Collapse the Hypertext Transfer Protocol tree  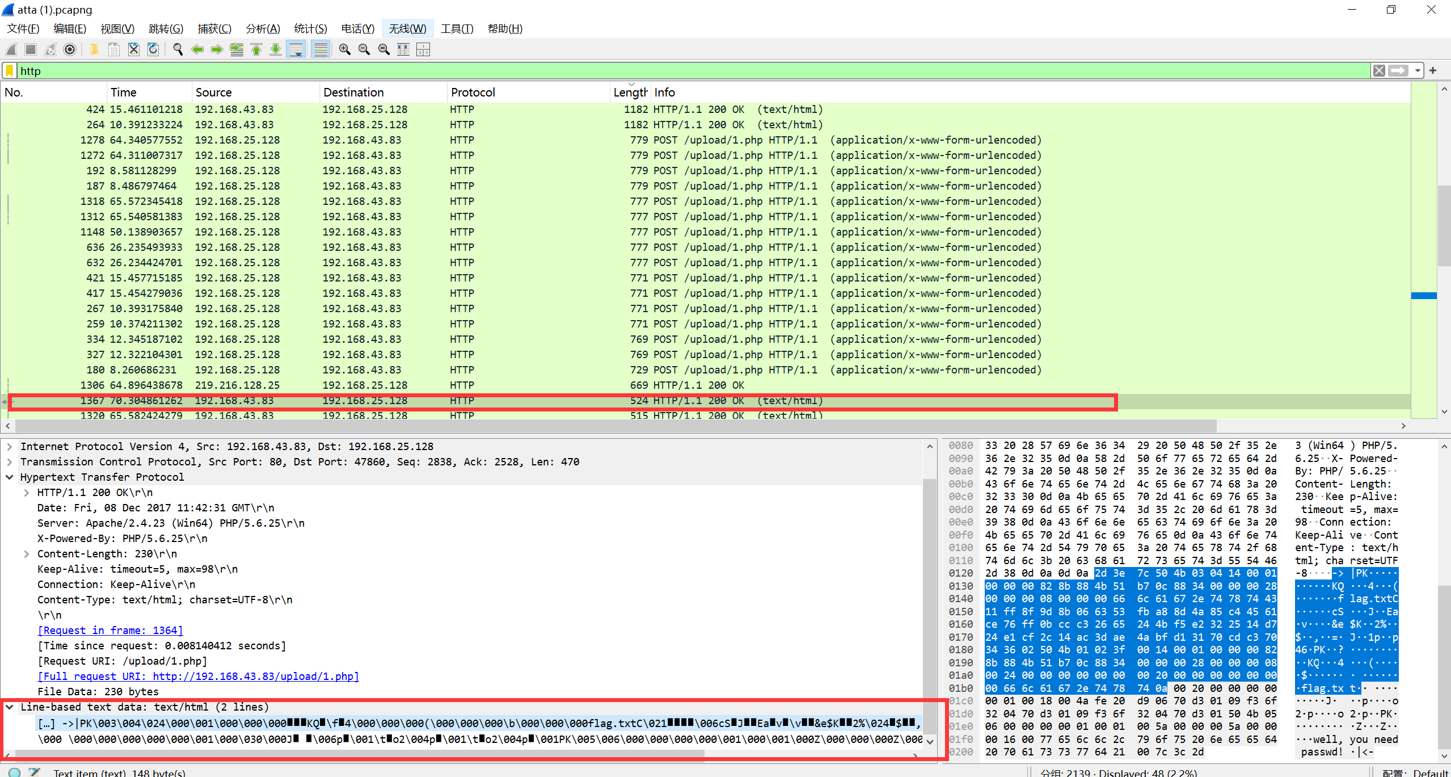pos(10,477)
